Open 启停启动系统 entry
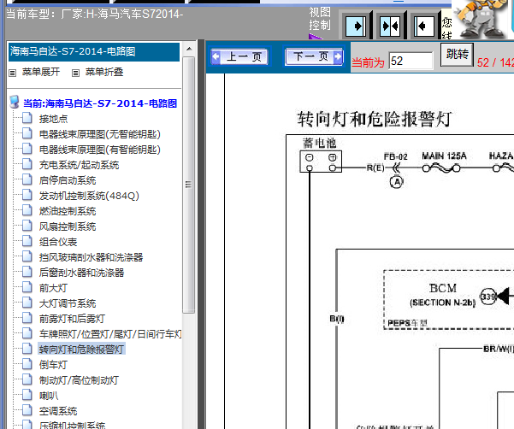Viewport: 514px width, 429px height. pos(68,180)
